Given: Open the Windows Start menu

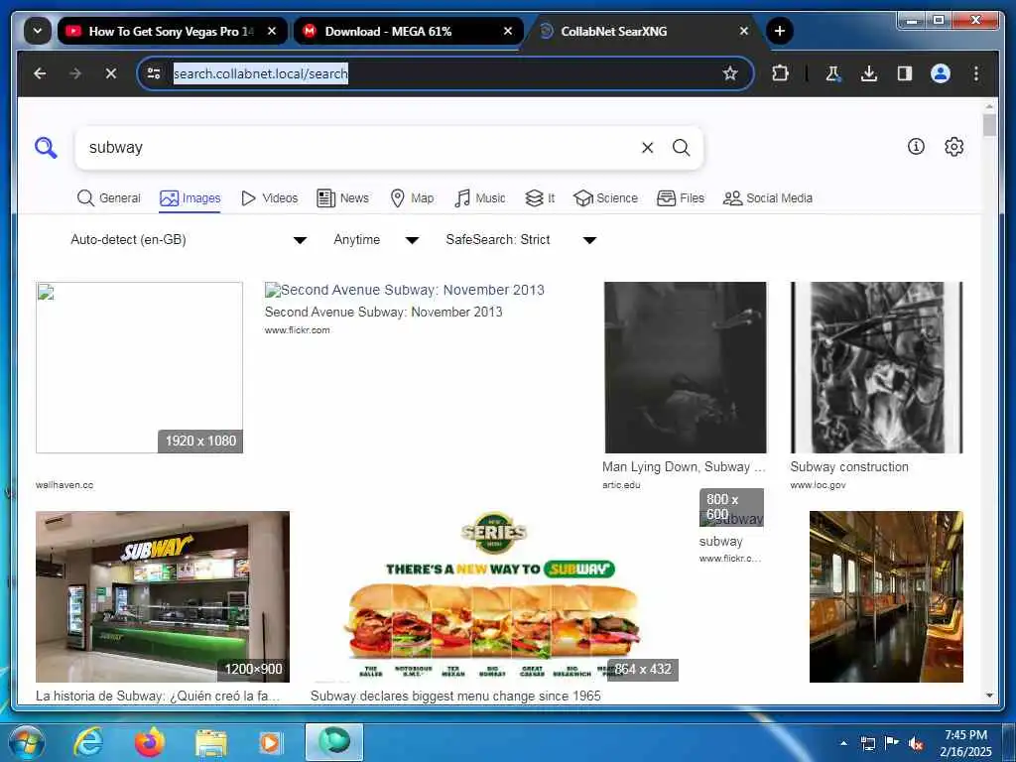Looking at the screenshot, I should pyautogui.click(x=26, y=742).
